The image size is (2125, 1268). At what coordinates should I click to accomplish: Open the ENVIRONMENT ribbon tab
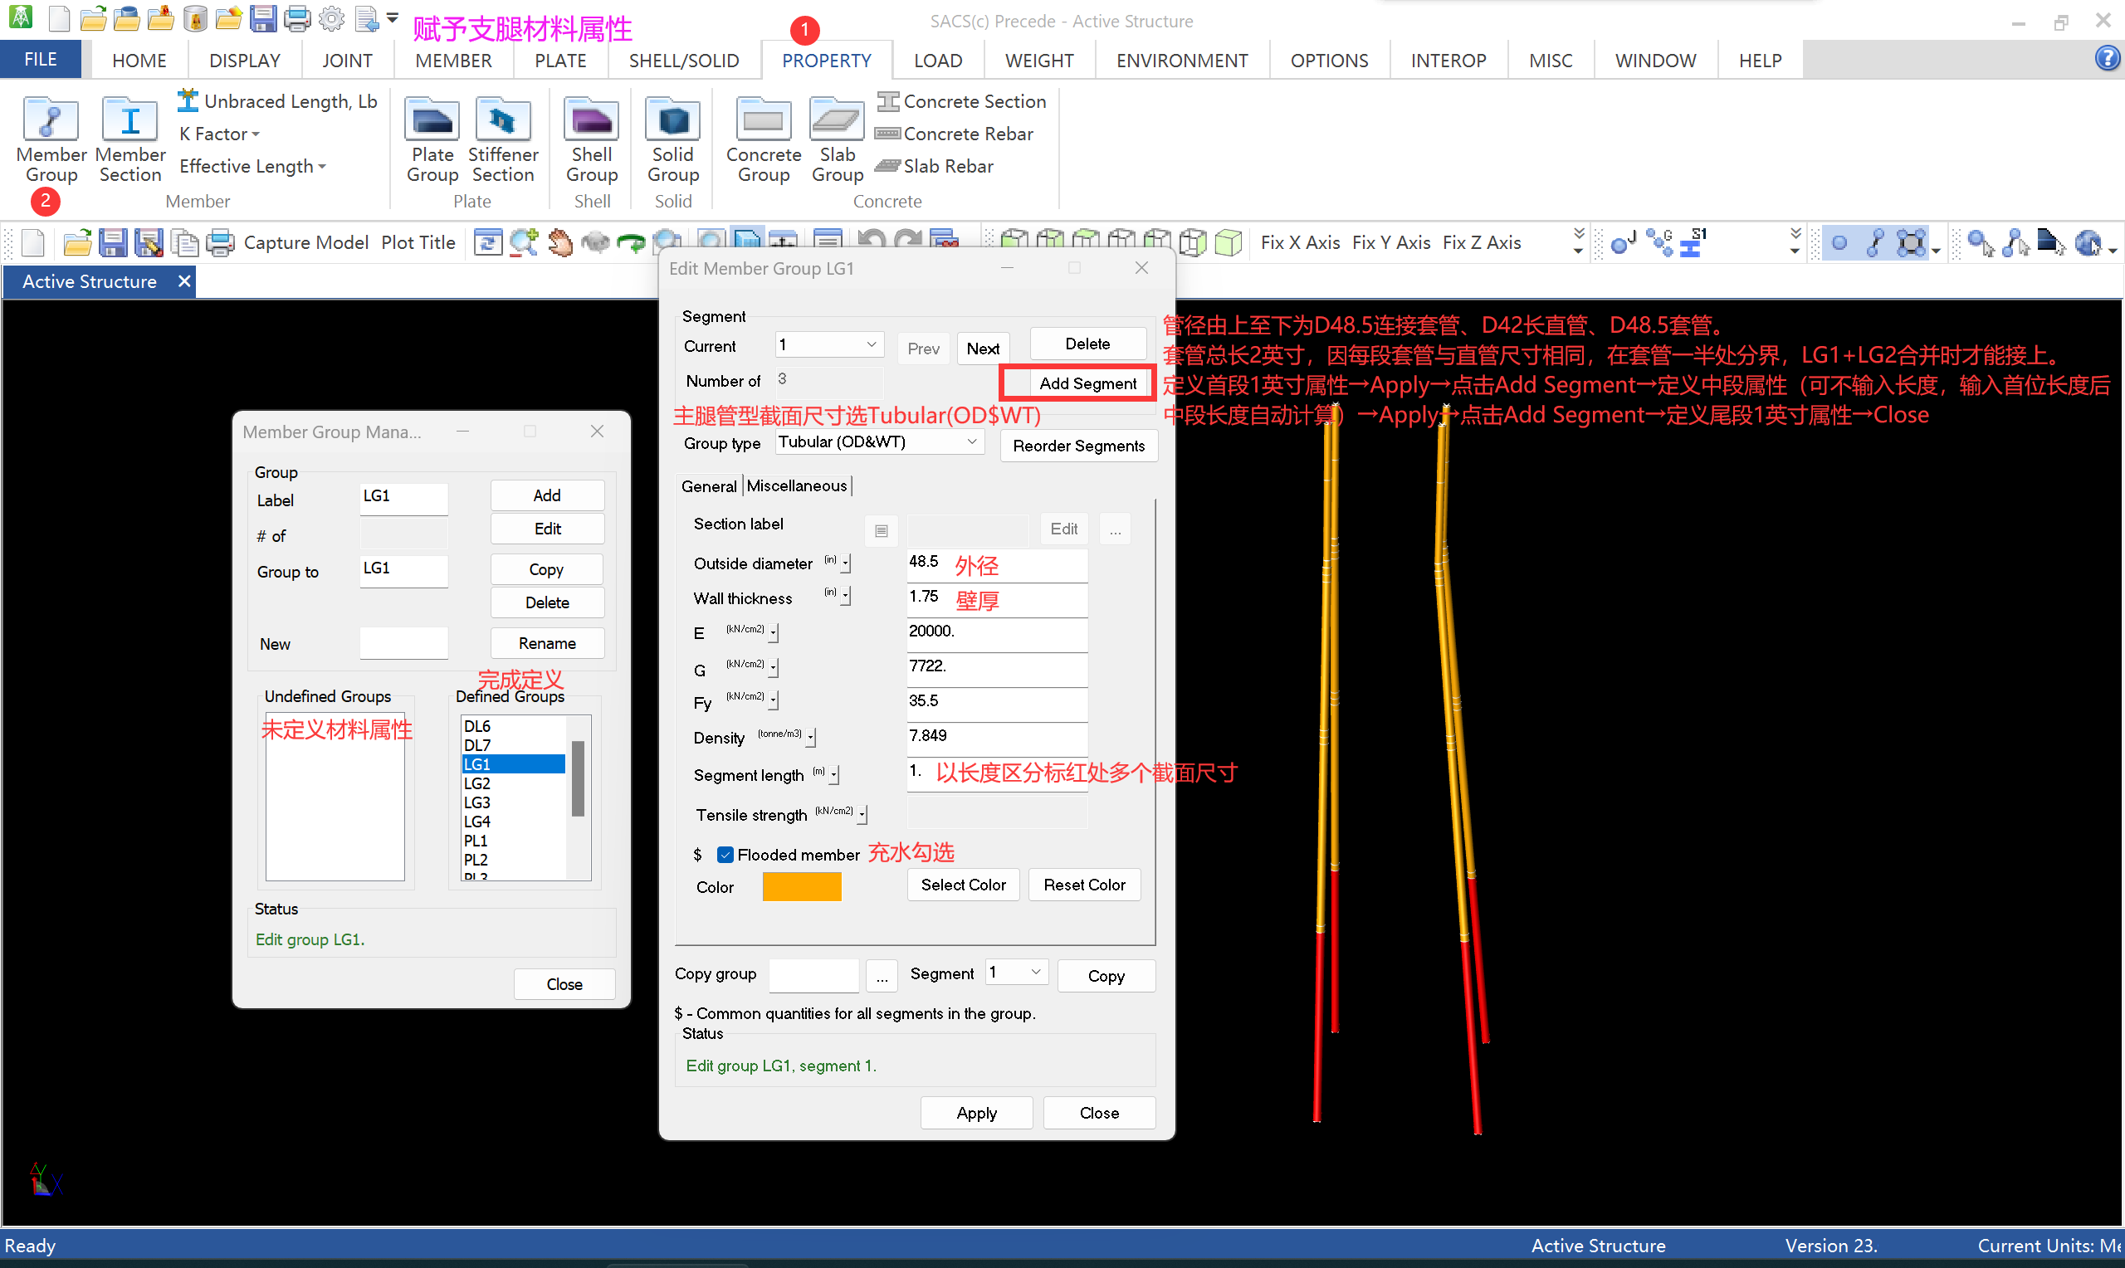[1181, 61]
